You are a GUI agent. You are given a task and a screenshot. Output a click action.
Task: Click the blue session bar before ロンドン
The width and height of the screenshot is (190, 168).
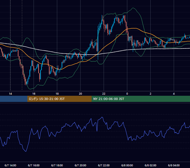[x=14, y=99]
